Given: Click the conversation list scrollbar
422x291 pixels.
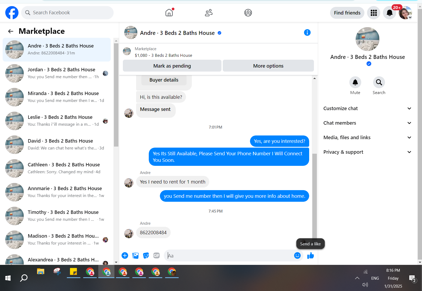Looking at the screenshot, I should [x=116, y=95].
